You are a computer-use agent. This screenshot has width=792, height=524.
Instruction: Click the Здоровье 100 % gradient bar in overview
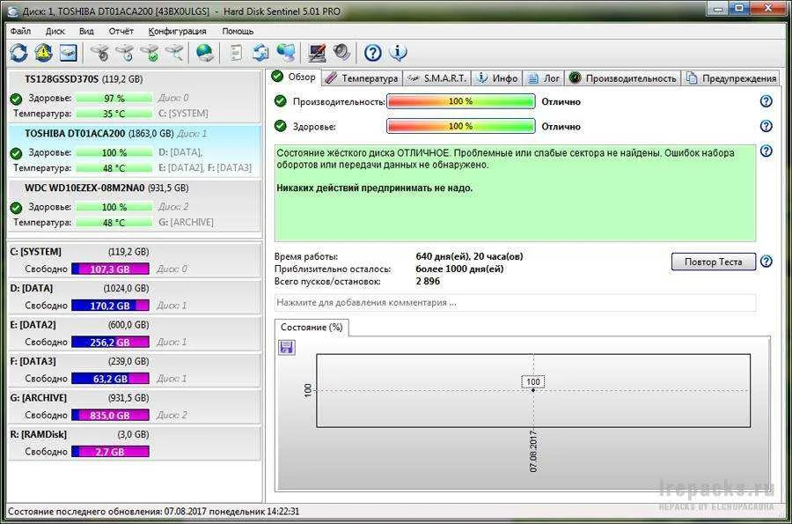(460, 126)
